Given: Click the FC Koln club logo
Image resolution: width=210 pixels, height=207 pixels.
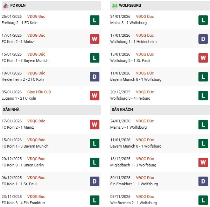Looking at the screenshot, I should 5,6.
